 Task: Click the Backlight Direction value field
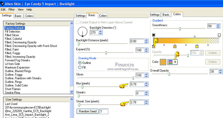click(x=94, y=33)
